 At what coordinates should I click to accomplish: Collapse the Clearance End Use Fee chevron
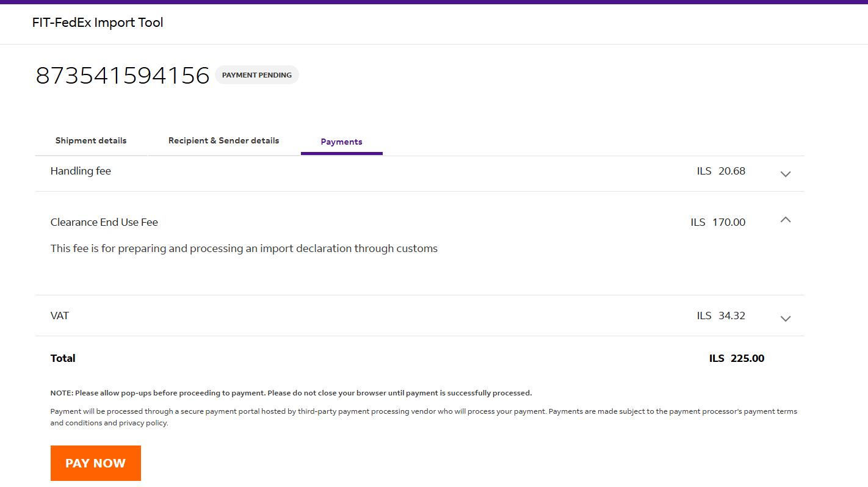(x=786, y=220)
